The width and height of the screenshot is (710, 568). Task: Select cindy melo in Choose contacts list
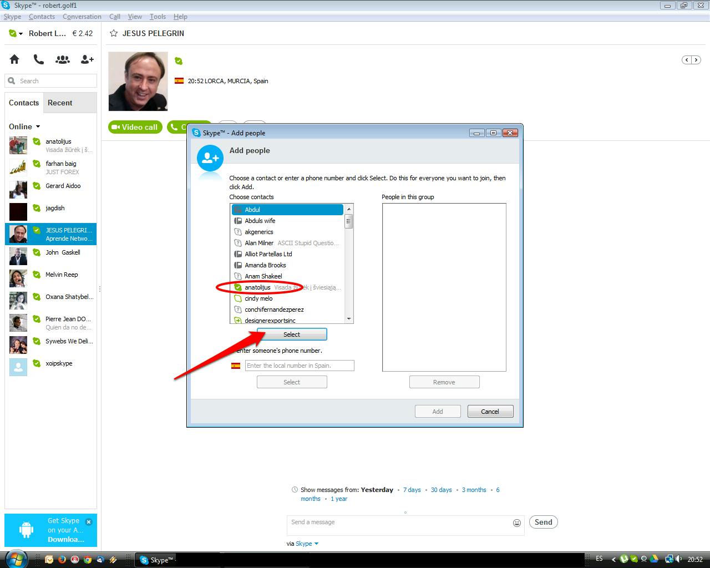click(287, 298)
